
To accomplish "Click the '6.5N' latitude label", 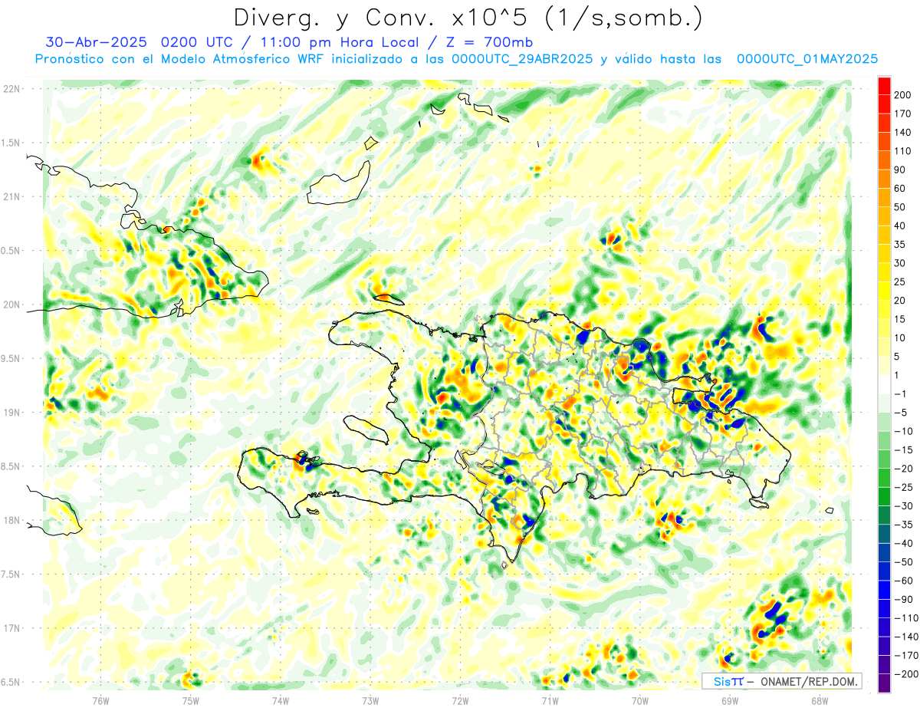I will click(x=11, y=682).
